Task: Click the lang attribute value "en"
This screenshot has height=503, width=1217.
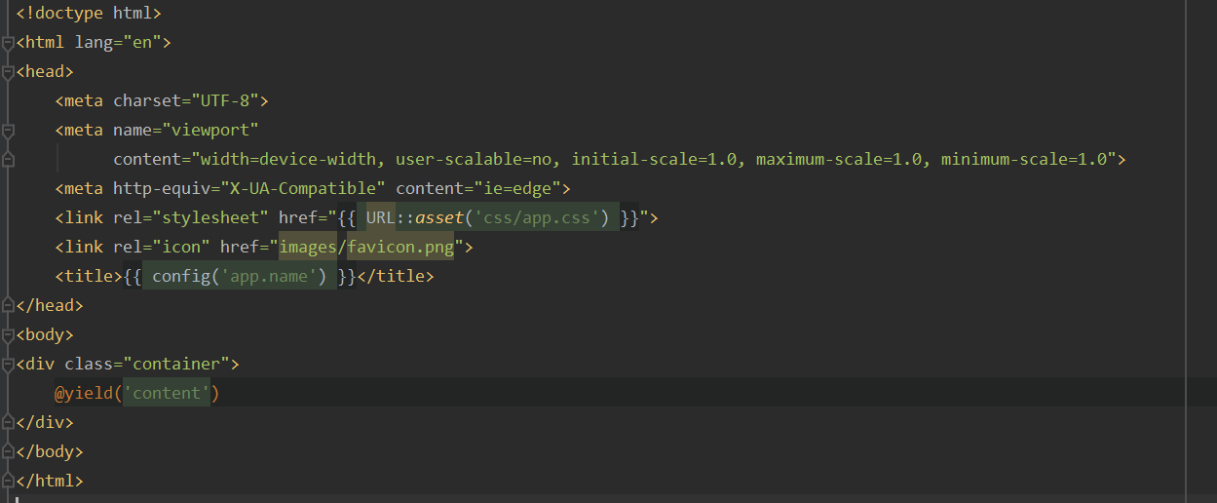Action: tap(142, 43)
